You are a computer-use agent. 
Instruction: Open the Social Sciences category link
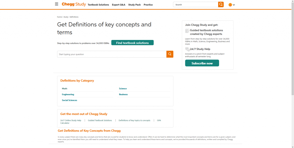[69, 100]
